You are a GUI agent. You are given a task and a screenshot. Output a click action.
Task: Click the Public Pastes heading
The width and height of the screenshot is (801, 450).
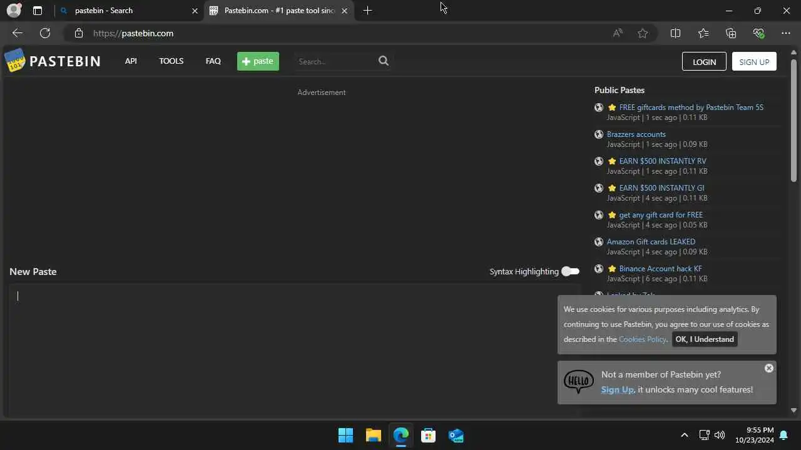620,90
